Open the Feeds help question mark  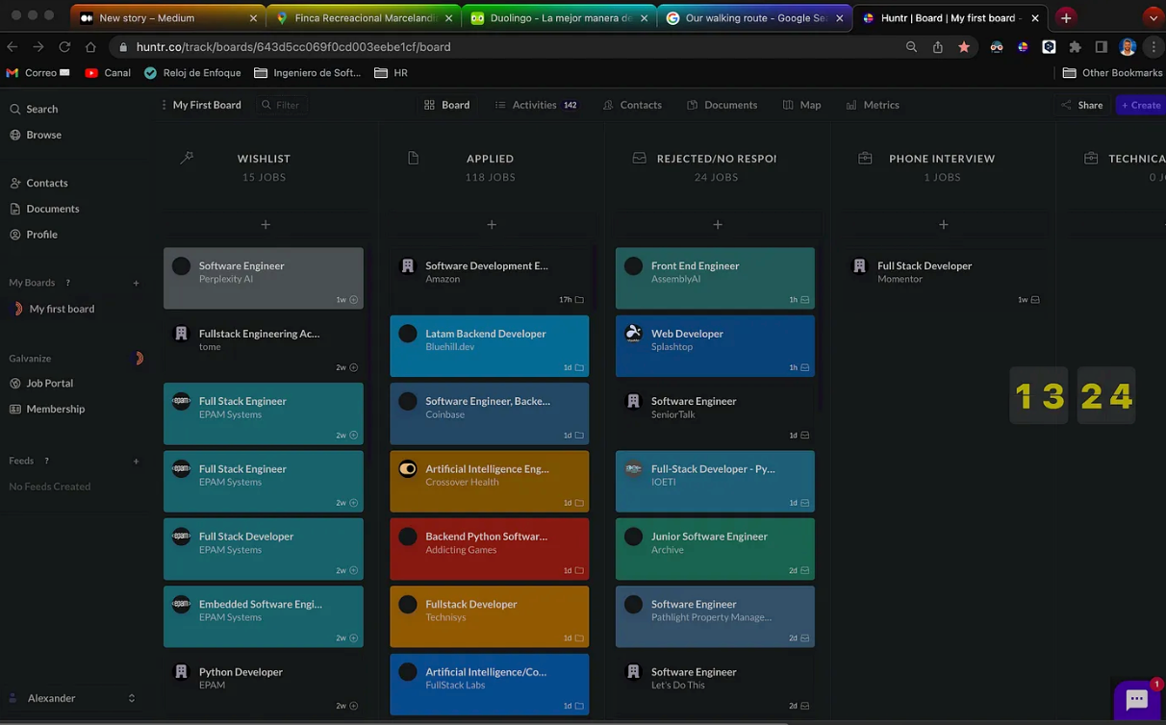(x=46, y=461)
